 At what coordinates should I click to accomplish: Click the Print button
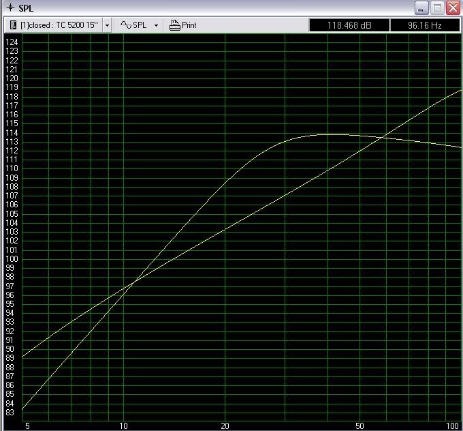pyautogui.click(x=183, y=25)
